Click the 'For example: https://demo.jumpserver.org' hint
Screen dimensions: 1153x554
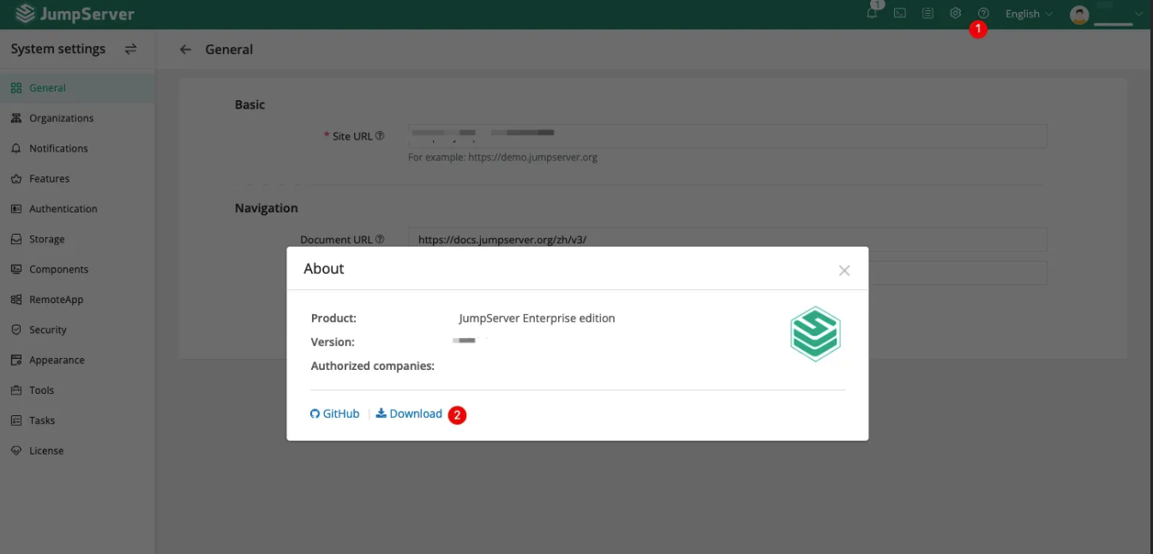[x=502, y=158]
